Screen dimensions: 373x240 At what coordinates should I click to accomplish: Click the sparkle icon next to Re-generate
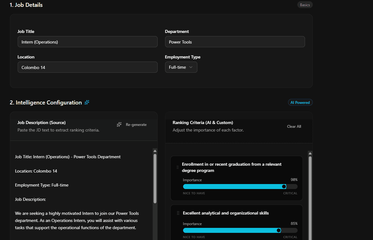pyautogui.click(x=119, y=124)
